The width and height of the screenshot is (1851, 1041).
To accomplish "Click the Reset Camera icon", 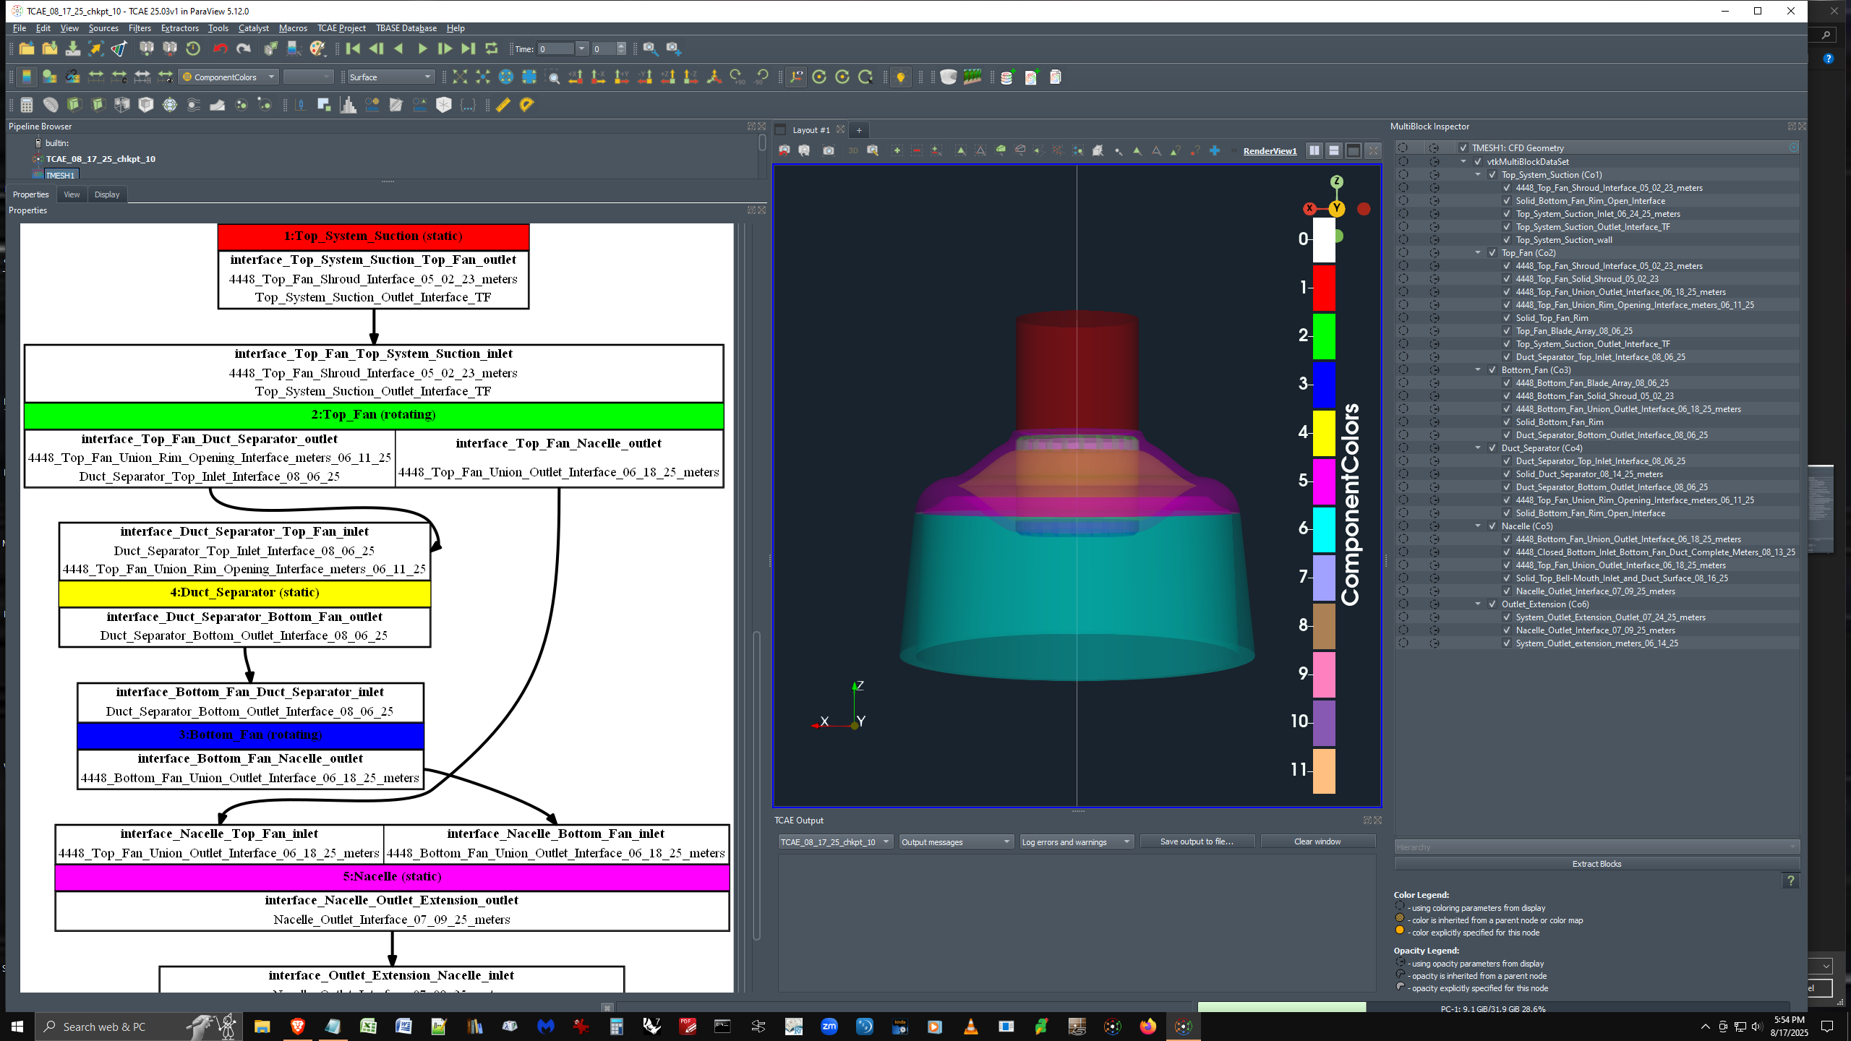I will [x=460, y=77].
